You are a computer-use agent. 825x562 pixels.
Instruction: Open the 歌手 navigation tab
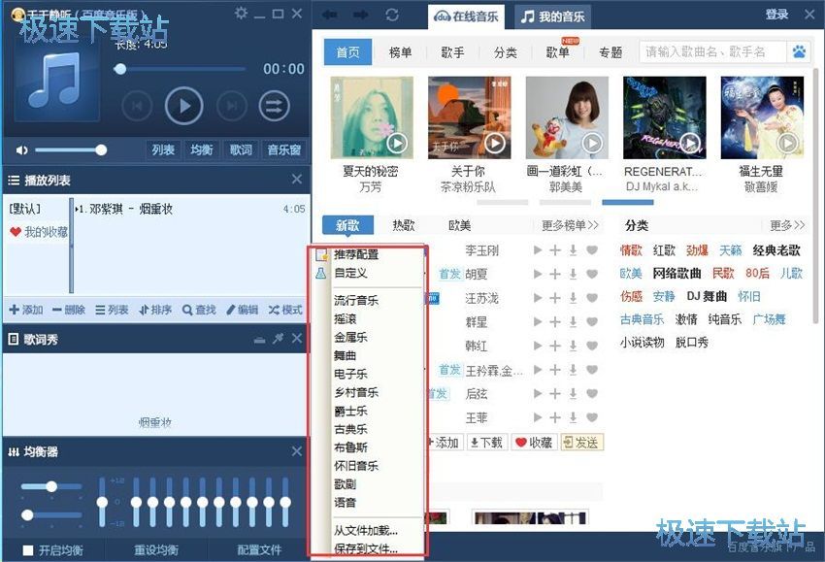click(x=452, y=52)
